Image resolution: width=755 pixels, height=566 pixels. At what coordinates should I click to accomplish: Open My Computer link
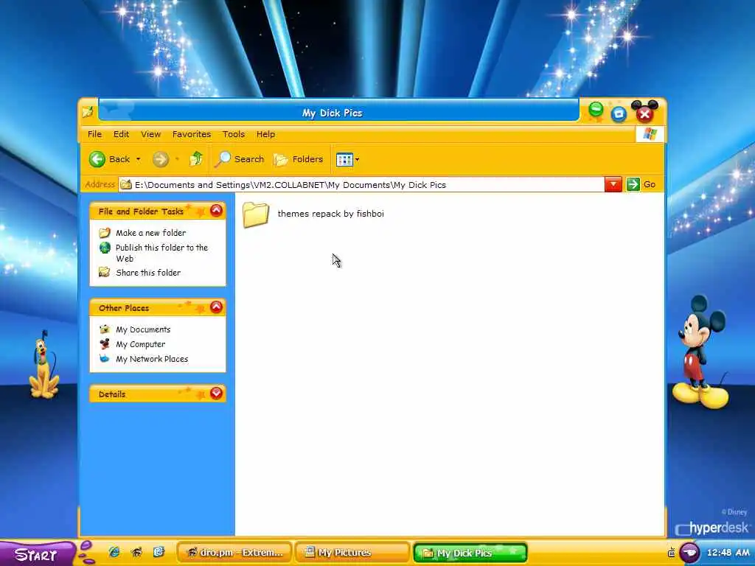141,345
